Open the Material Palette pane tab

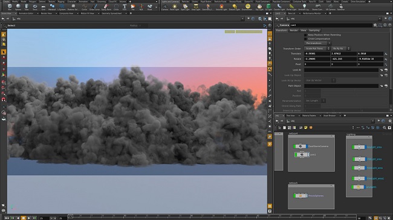pos(309,116)
